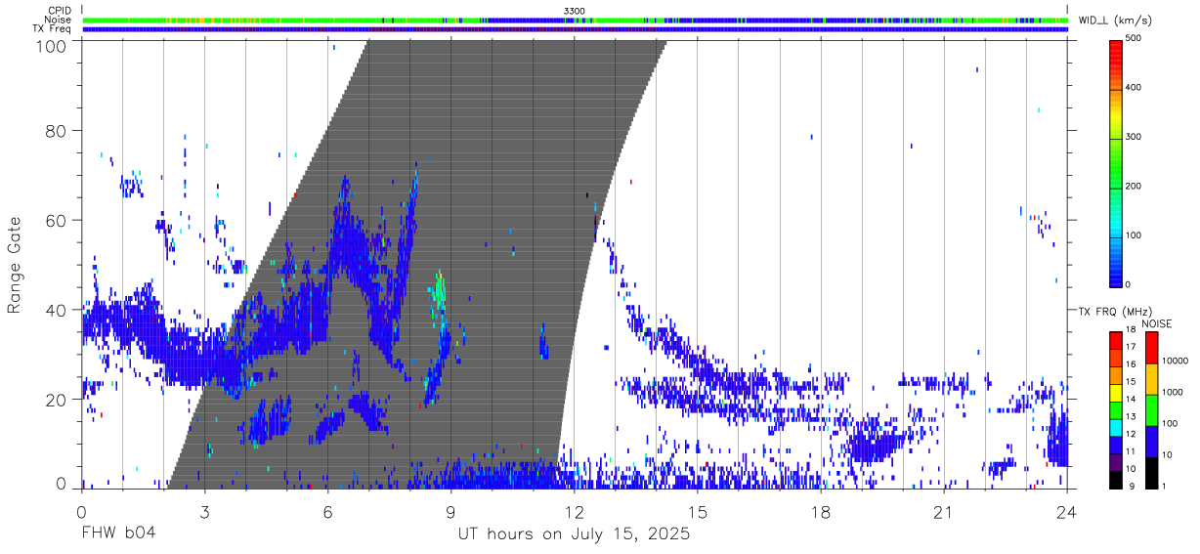Pick the green noise swatch above 100
1200x554 pixels.
click(x=1151, y=409)
